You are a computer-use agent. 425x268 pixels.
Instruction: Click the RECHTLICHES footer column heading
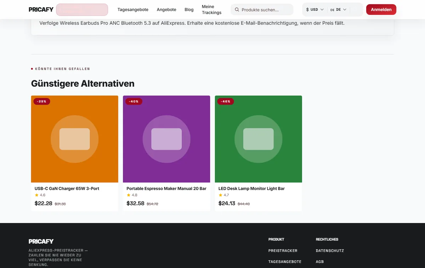327,239
